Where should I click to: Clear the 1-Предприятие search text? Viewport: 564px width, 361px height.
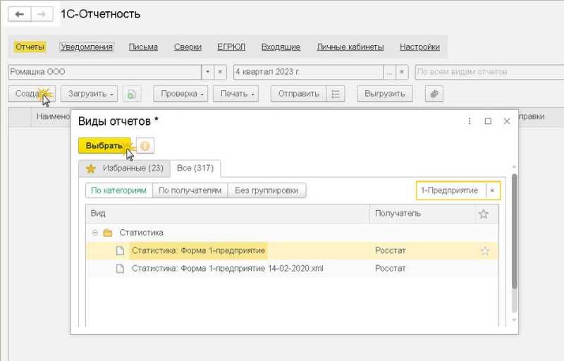[x=492, y=190]
